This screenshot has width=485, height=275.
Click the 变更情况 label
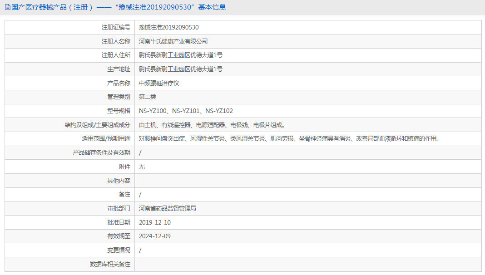(x=119, y=250)
